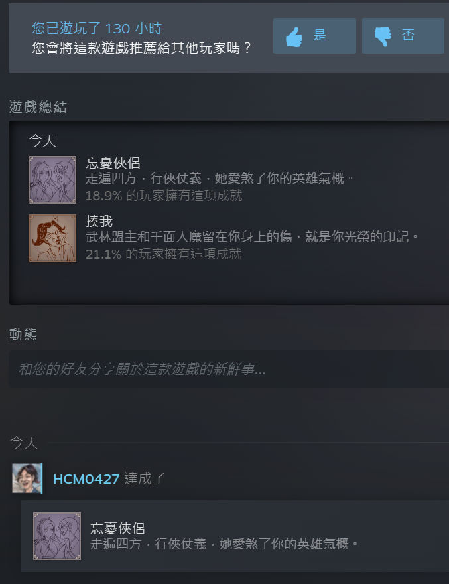This screenshot has width=449, height=584.
Task: Click the 動態 section heading
Action: pyautogui.click(x=23, y=334)
